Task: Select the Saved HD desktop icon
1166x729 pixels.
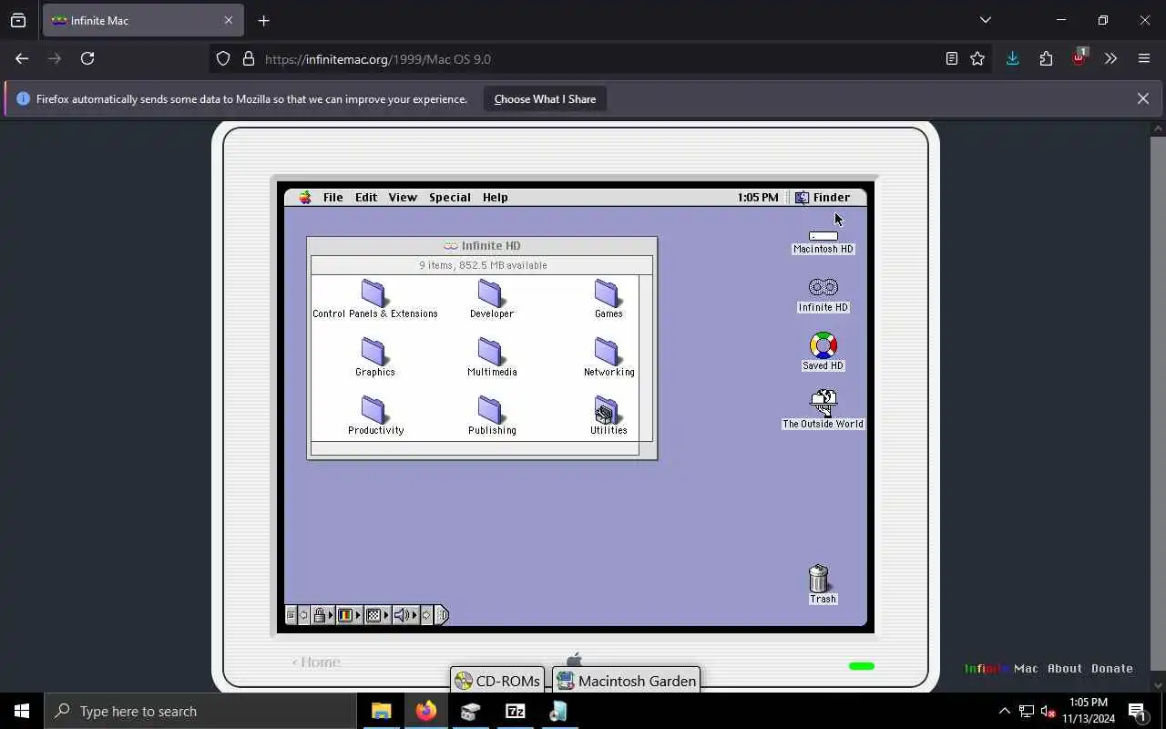Action: point(823,345)
